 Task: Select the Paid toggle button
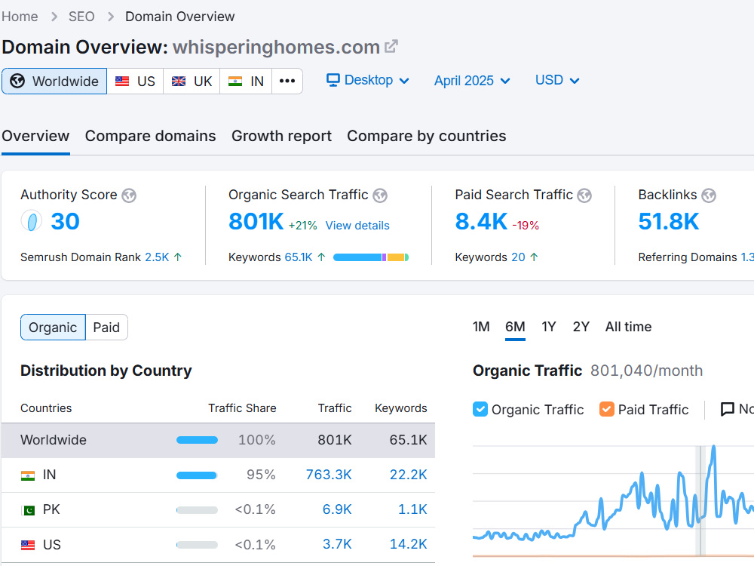106,328
